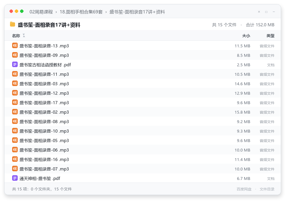
Task: Click 共 15 个文件 count in header
Action: [224, 25]
